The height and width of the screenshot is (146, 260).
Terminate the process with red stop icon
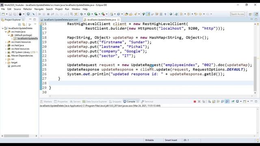[x=195, y=101]
